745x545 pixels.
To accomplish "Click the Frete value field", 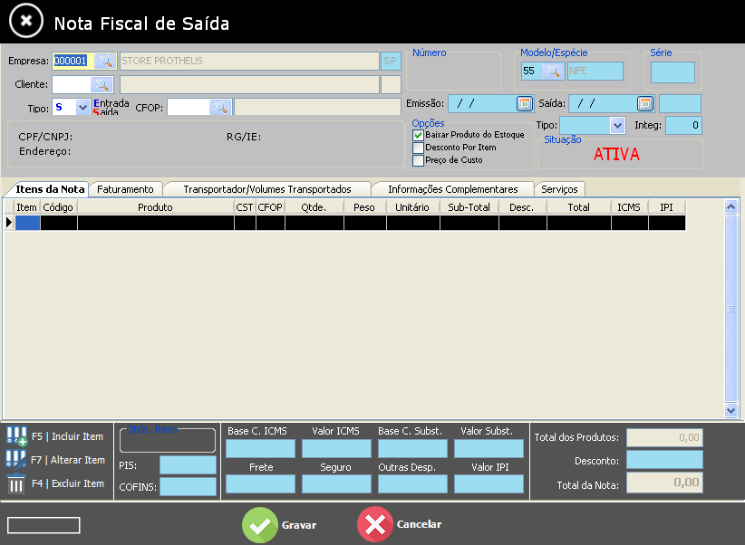I will [x=260, y=484].
